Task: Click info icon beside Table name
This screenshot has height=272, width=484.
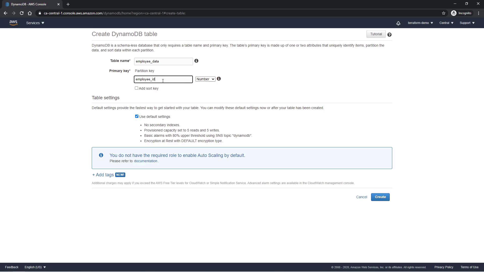Action: click(x=196, y=61)
